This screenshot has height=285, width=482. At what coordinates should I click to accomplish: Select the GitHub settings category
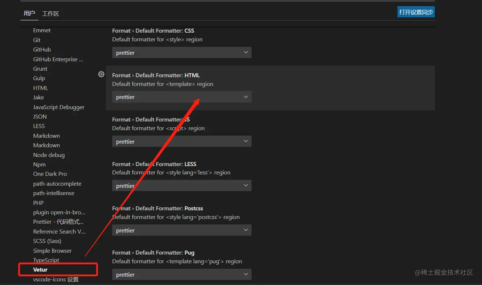42,49
